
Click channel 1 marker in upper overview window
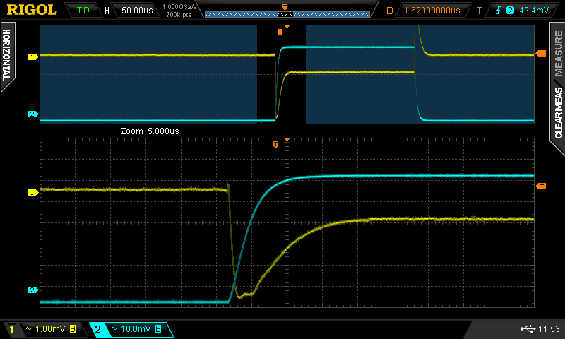click(x=32, y=57)
